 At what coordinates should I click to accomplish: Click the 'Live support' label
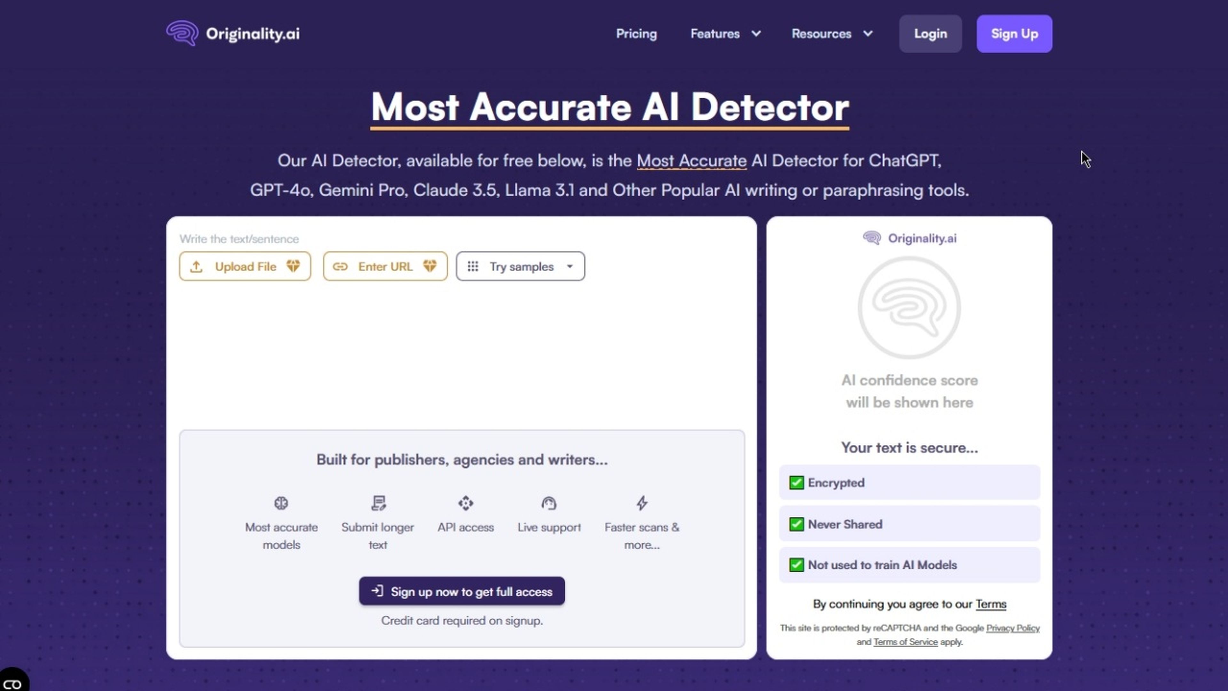click(x=549, y=528)
